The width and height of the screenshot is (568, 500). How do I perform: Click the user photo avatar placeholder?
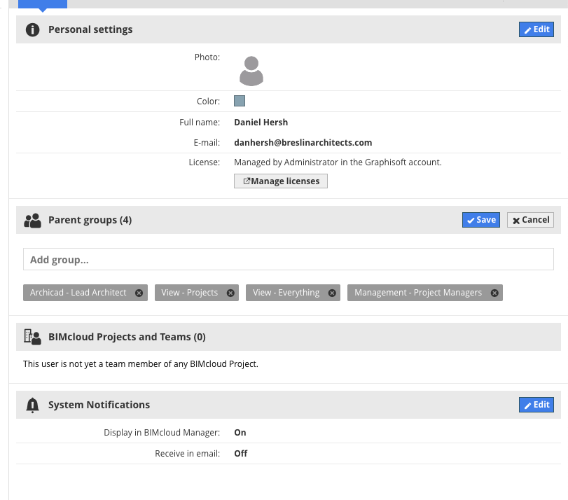(251, 70)
